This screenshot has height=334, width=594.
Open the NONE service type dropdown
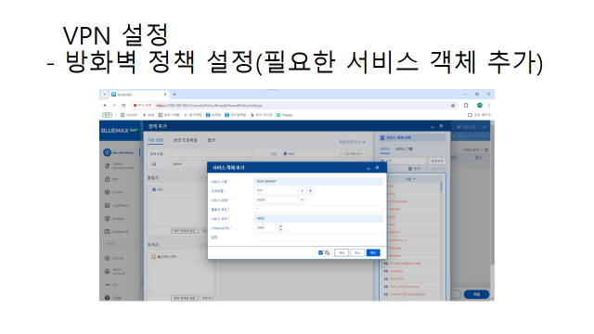(x=302, y=200)
